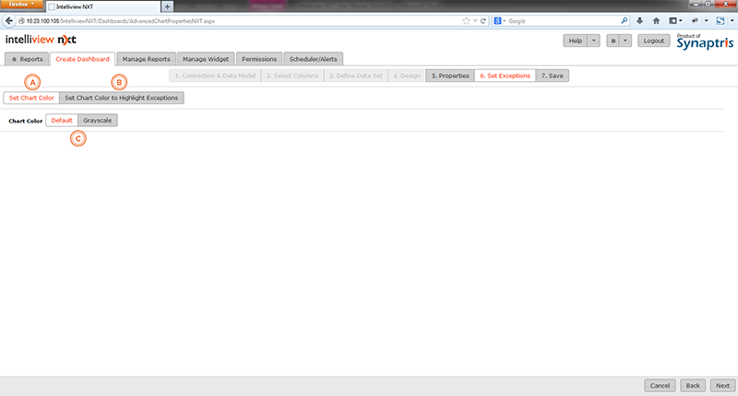This screenshot has width=738, height=396.
Task: Select Set Chart Color to Highlight Exceptions
Action: (122, 98)
